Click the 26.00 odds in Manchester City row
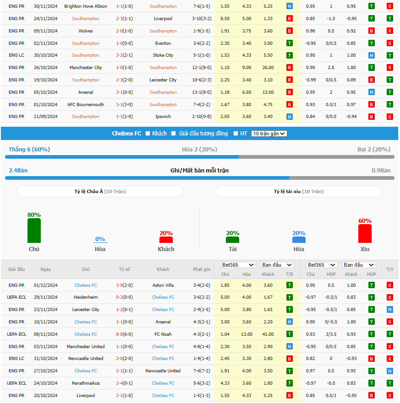Viewport: 400px width, 403px height. [268, 68]
